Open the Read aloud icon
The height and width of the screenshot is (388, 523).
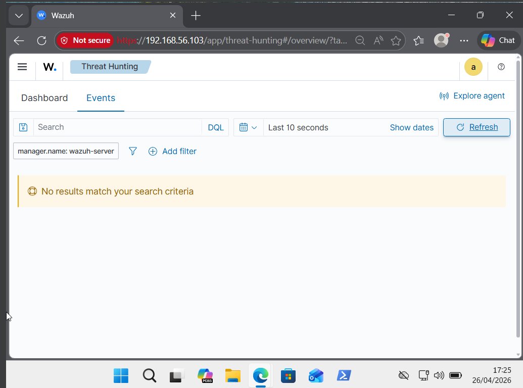(378, 40)
